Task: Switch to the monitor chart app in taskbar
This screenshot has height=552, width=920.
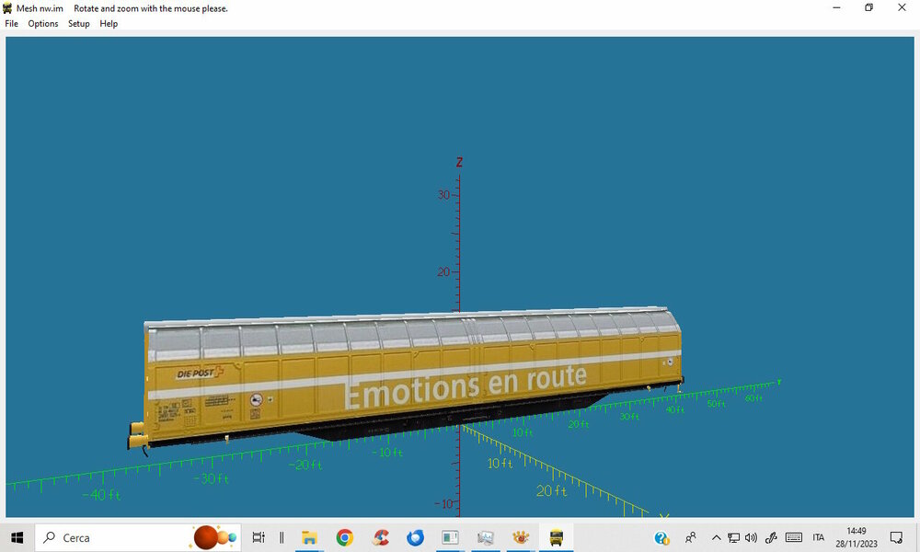Action: tap(486, 537)
